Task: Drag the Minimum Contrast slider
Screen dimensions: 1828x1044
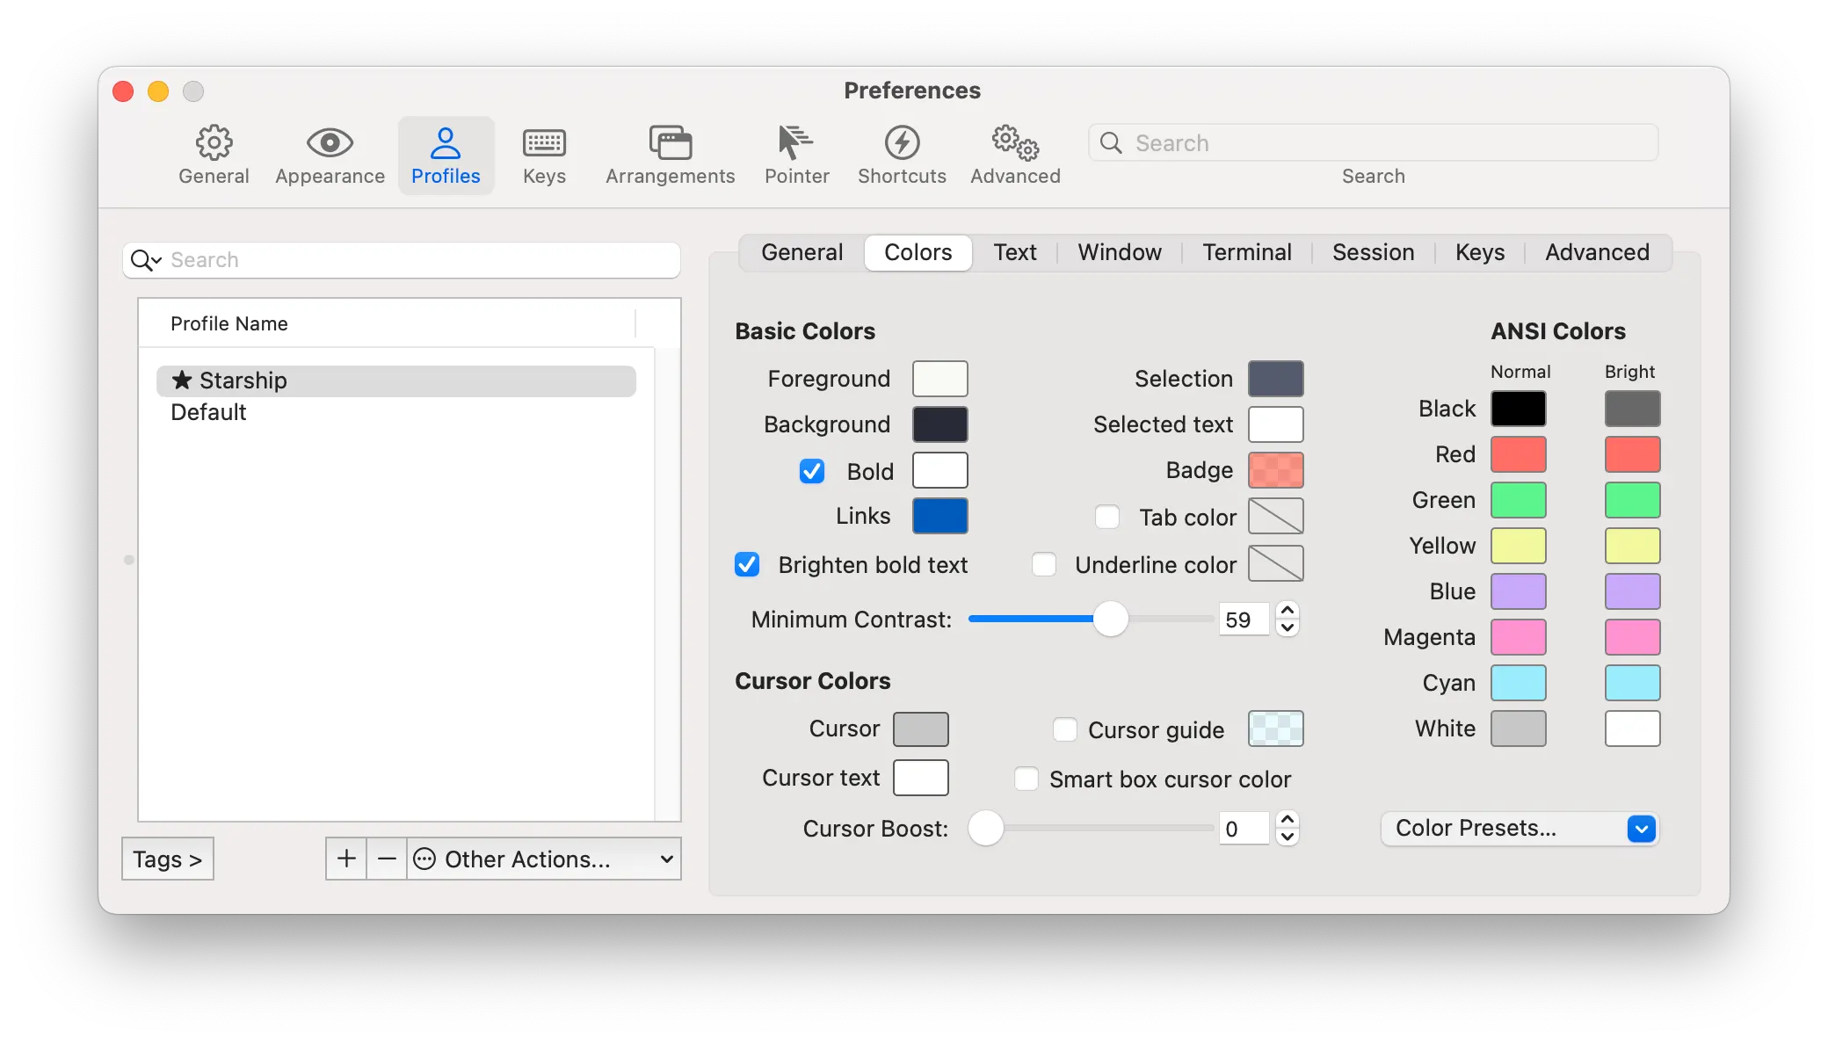Action: click(x=1108, y=619)
